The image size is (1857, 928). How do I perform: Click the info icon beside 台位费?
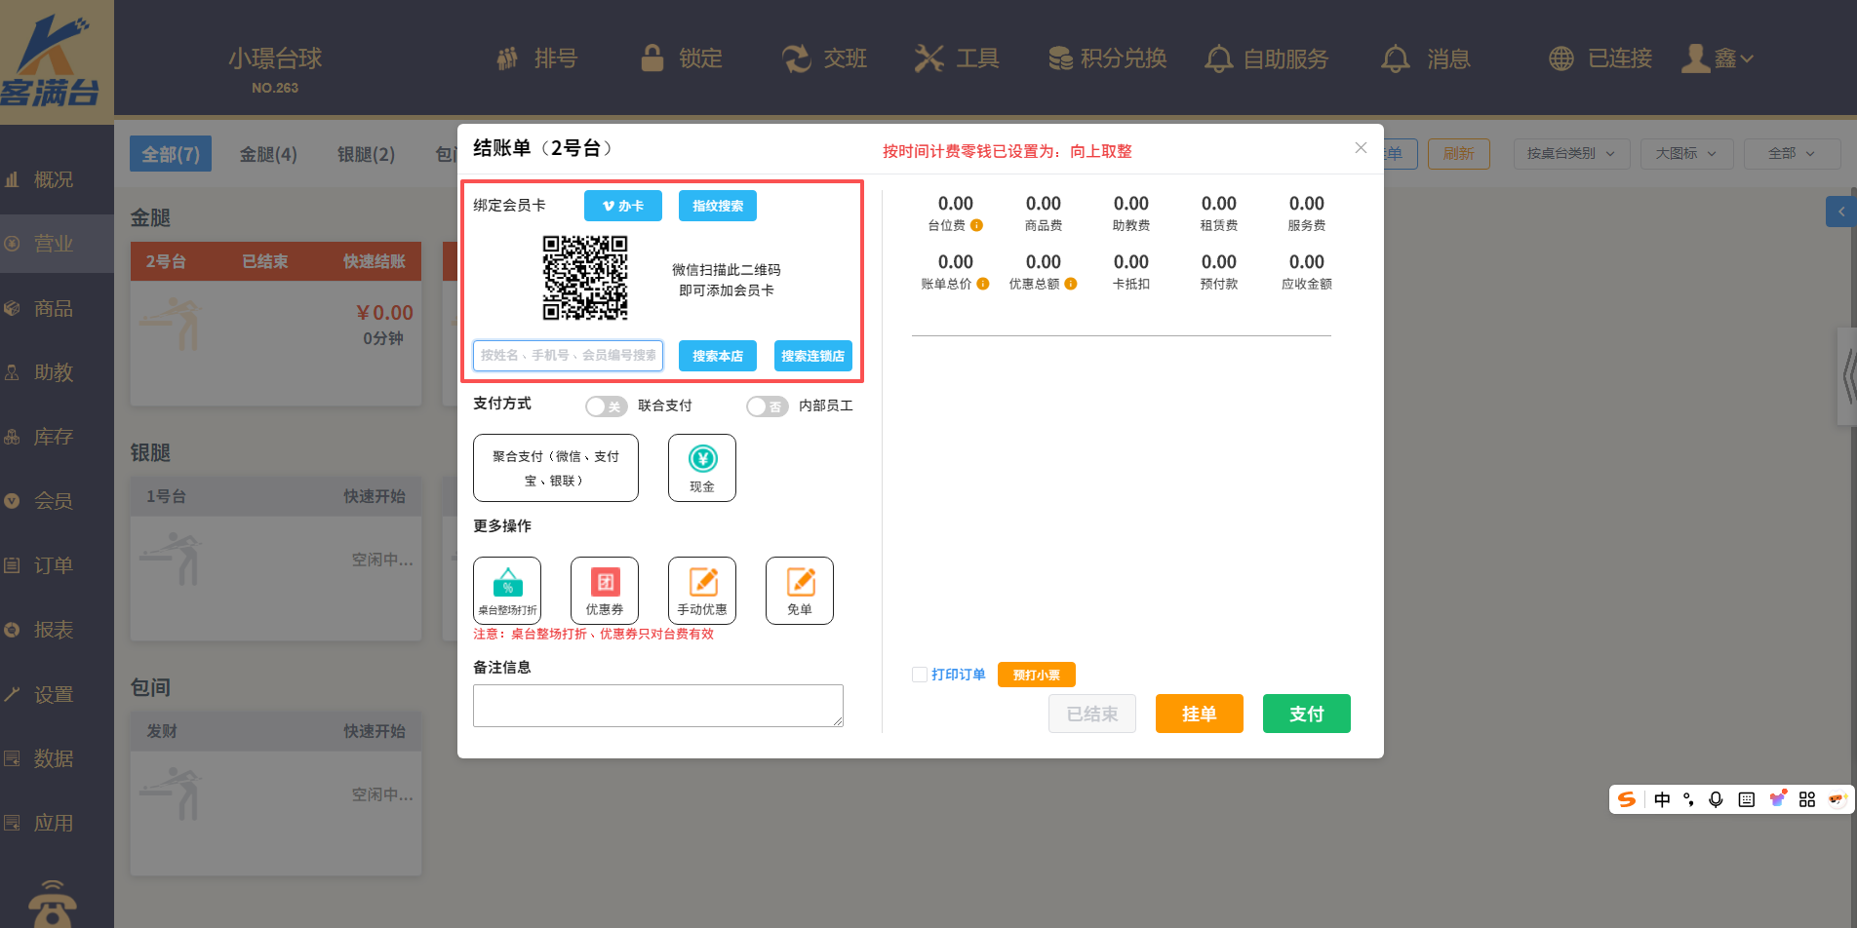pyautogui.click(x=976, y=225)
